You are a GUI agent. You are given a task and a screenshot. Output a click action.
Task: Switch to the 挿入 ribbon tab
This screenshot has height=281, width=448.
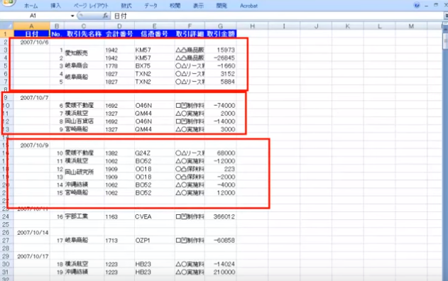(55, 6)
